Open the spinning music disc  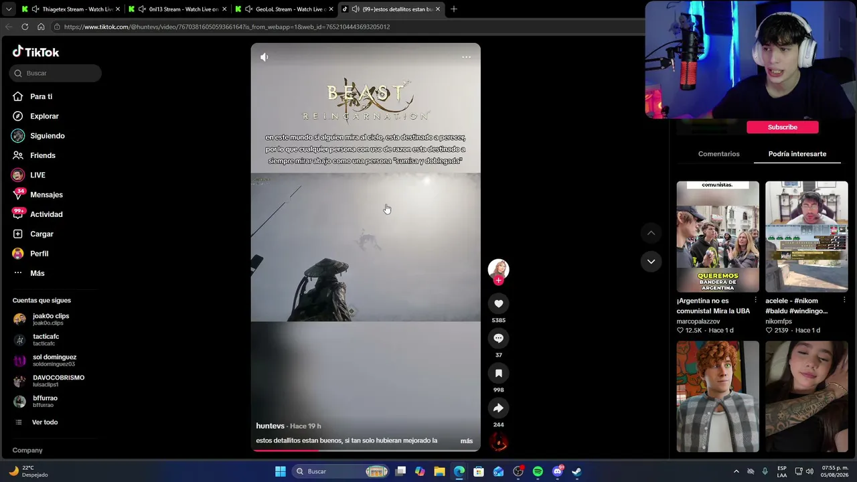(499, 442)
